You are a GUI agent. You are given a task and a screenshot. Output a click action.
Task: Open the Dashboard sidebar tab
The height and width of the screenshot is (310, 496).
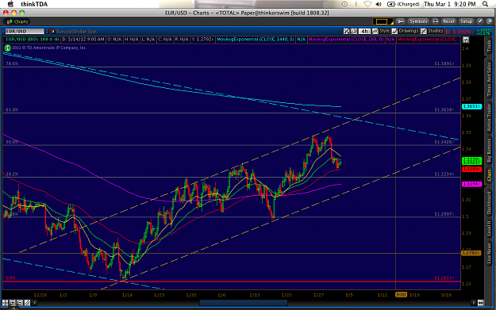click(x=489, y=202)
